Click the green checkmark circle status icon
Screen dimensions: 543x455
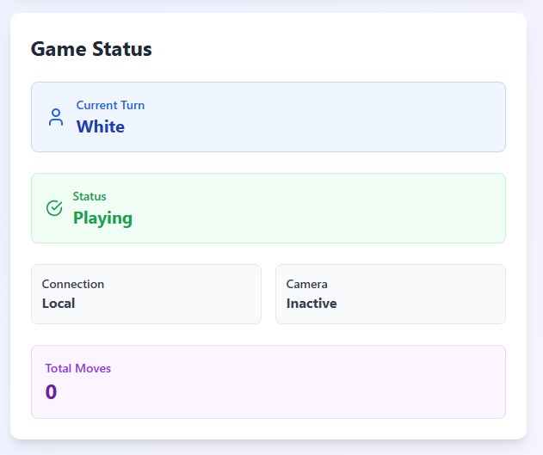[x=54, y=208]
